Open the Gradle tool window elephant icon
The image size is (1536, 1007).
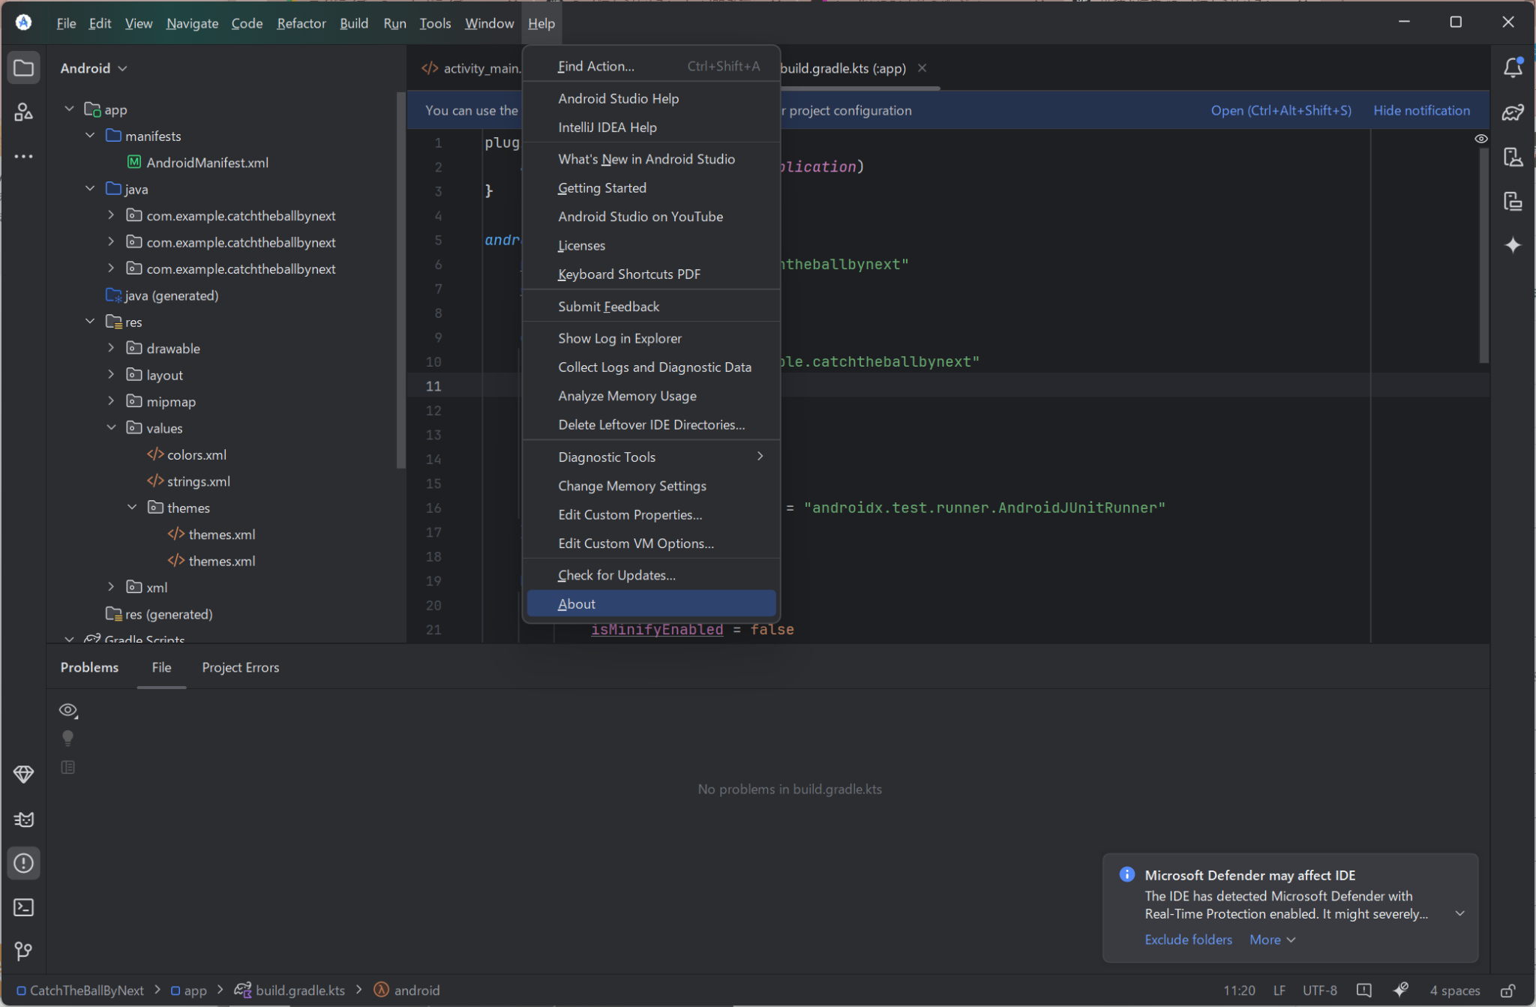click(1513, 112)
